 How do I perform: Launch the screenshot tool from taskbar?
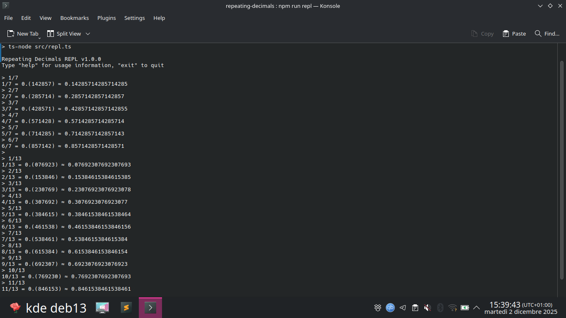coord(102,308)
